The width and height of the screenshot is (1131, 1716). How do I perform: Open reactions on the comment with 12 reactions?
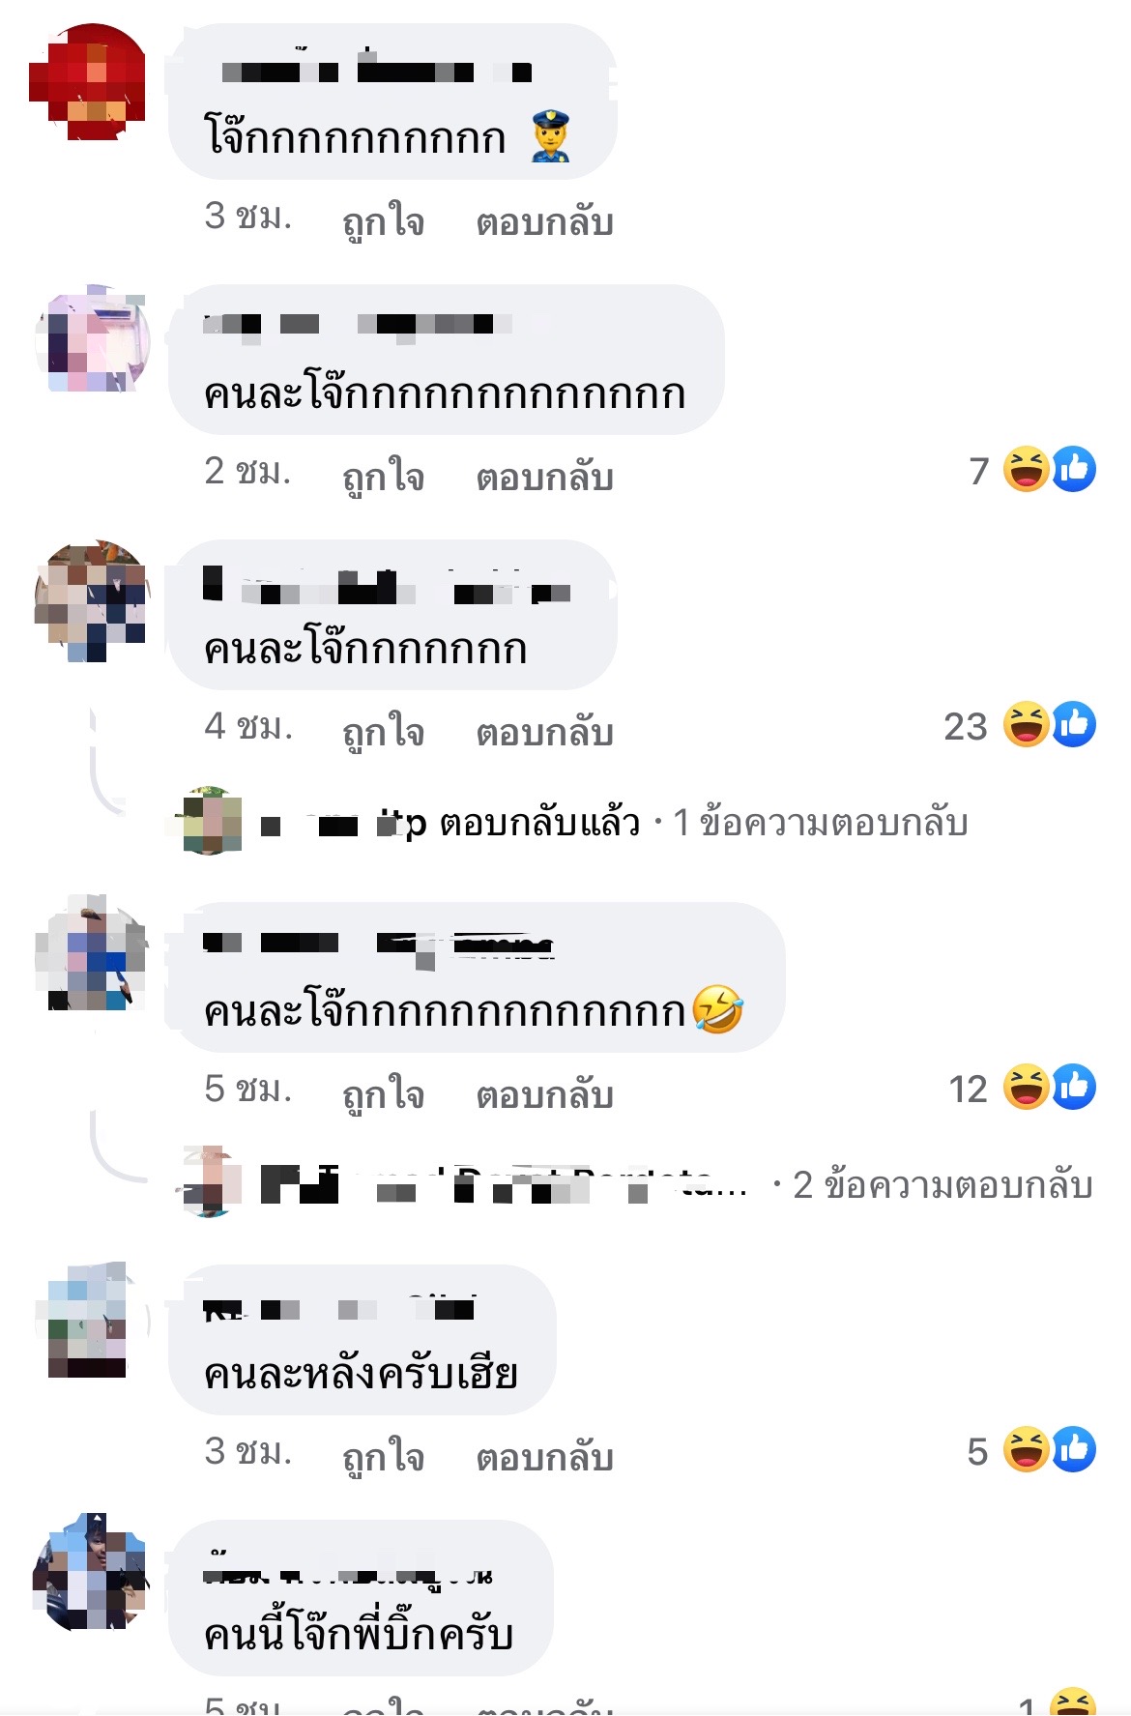click(1023, 1088)
